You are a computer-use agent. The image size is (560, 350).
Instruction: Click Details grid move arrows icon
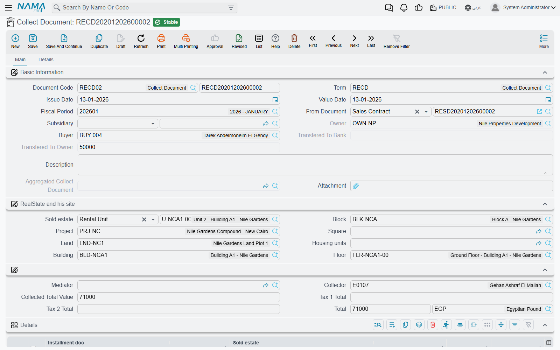point(501,325)
